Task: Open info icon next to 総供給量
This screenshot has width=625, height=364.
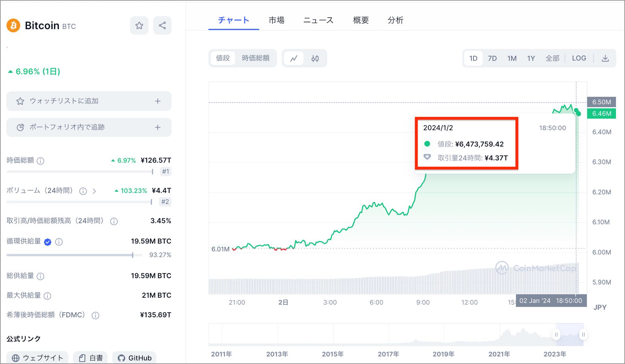Action: [40, 276]
